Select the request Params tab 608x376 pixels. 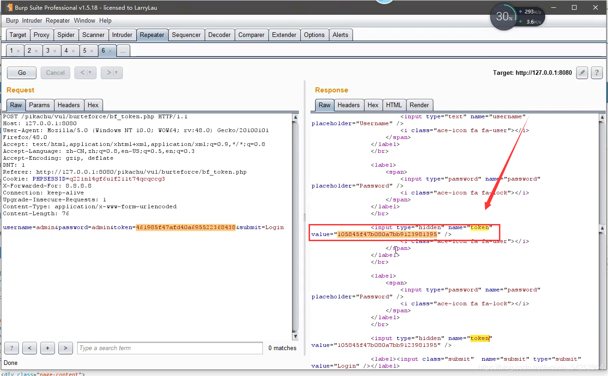(x=39, y=105)
